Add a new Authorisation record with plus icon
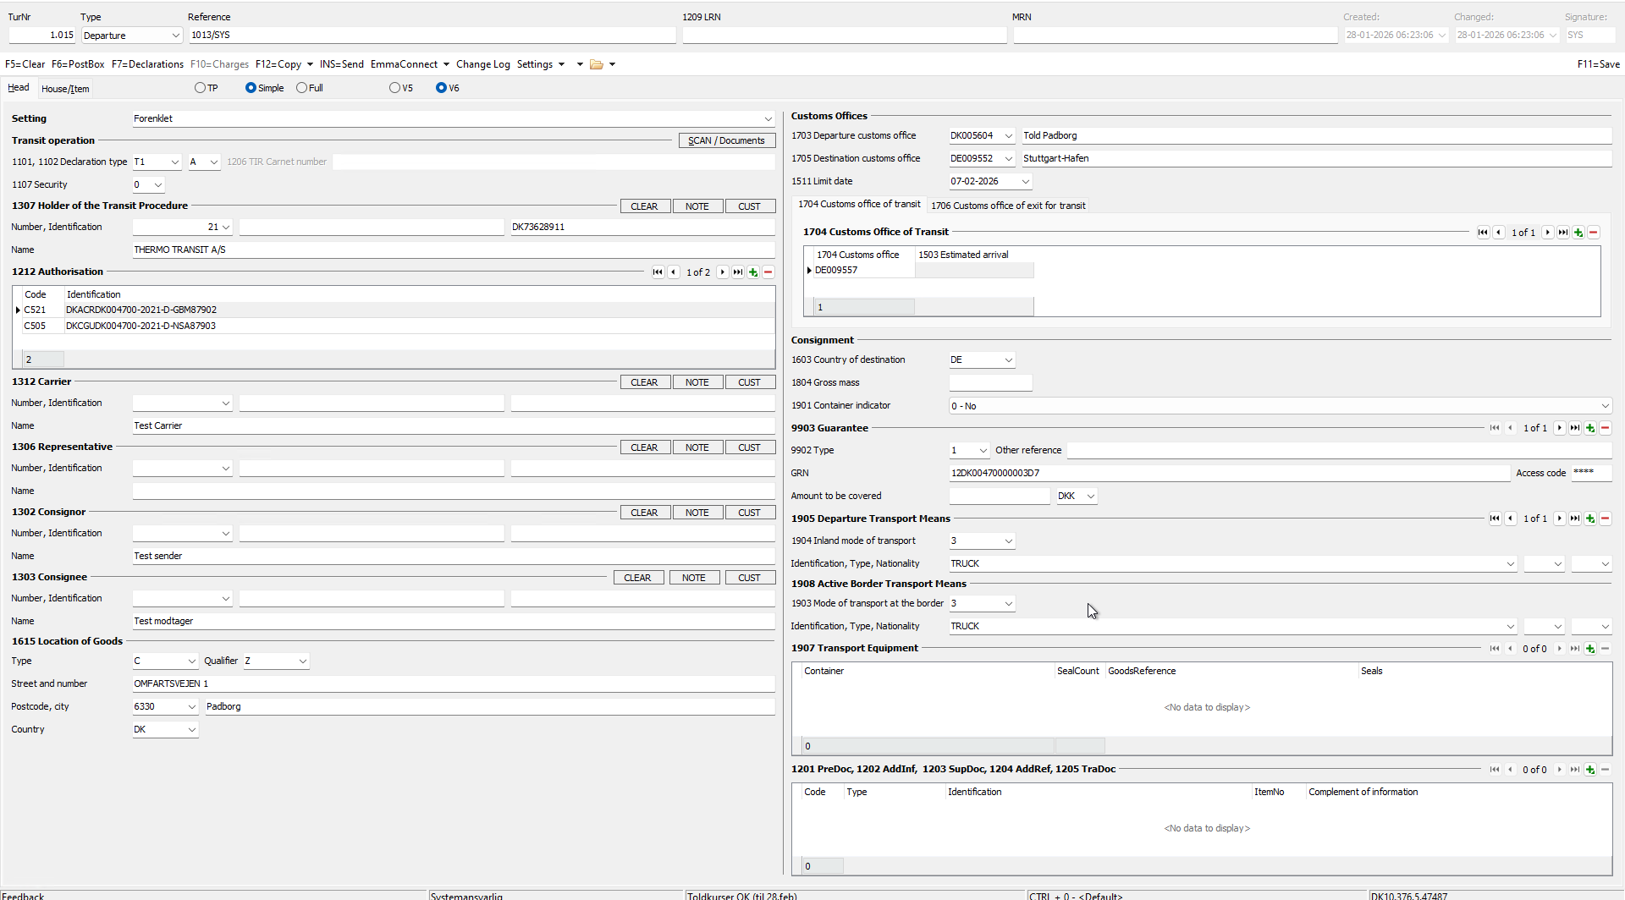Screen dimensions: 1625x900 (x=753, y=272)
